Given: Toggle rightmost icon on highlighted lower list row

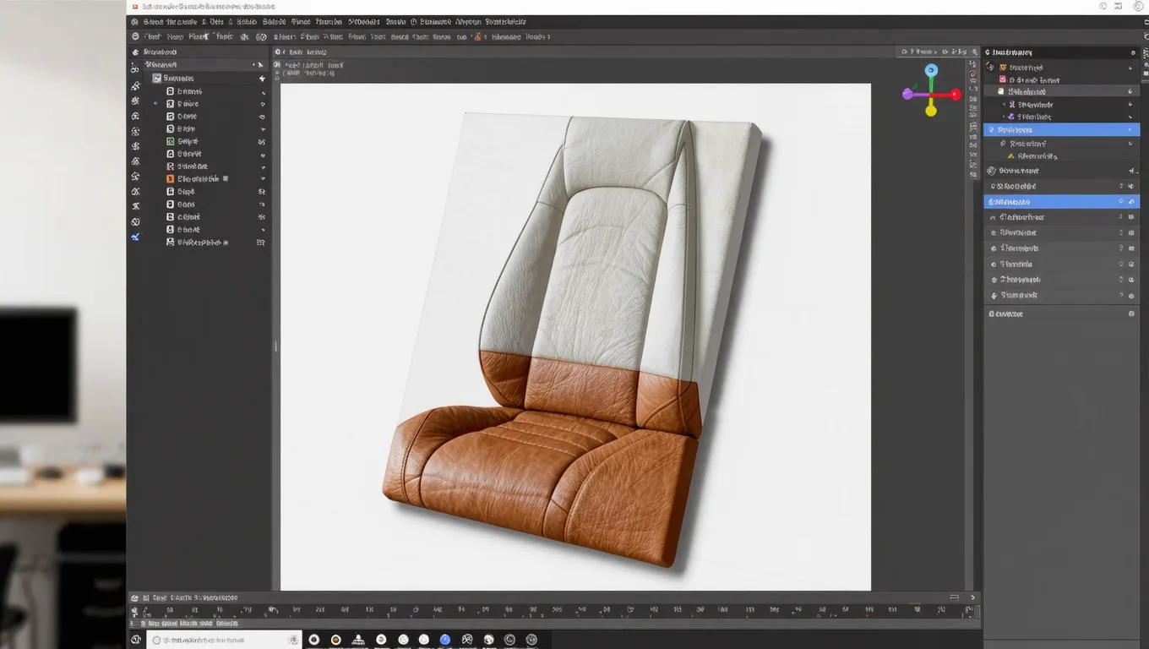Looking at the screenshot, I should [1131, 202].
